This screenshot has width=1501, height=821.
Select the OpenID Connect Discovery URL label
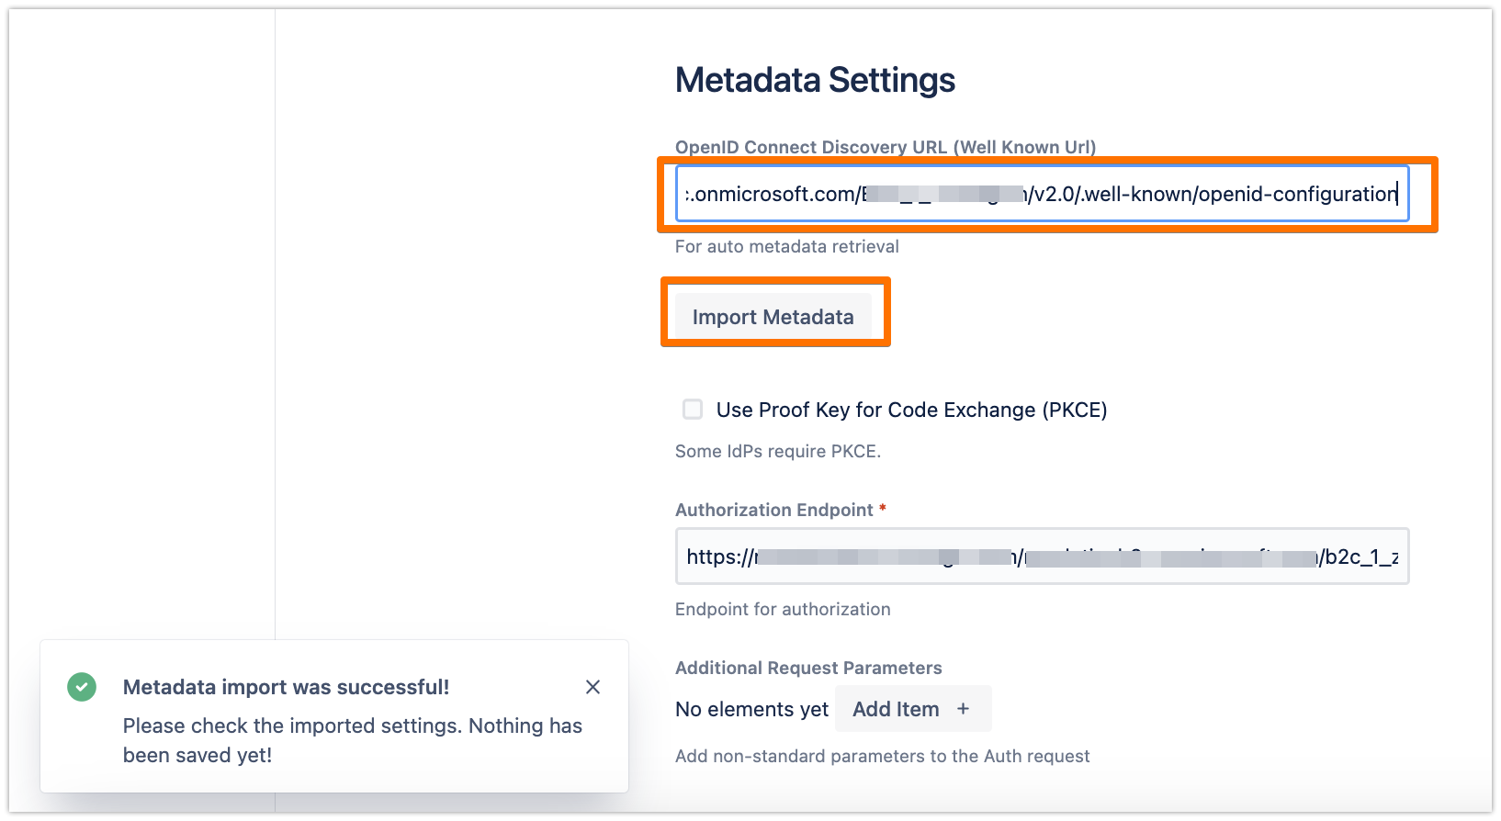click(885, 147)
